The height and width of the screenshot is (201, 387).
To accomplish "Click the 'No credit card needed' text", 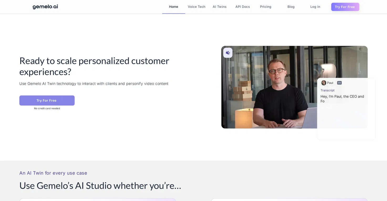I will click(x=47, y=108).
